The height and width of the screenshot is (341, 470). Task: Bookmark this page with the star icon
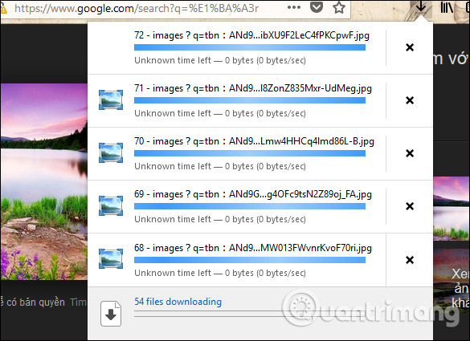click(x=339, y=7)
